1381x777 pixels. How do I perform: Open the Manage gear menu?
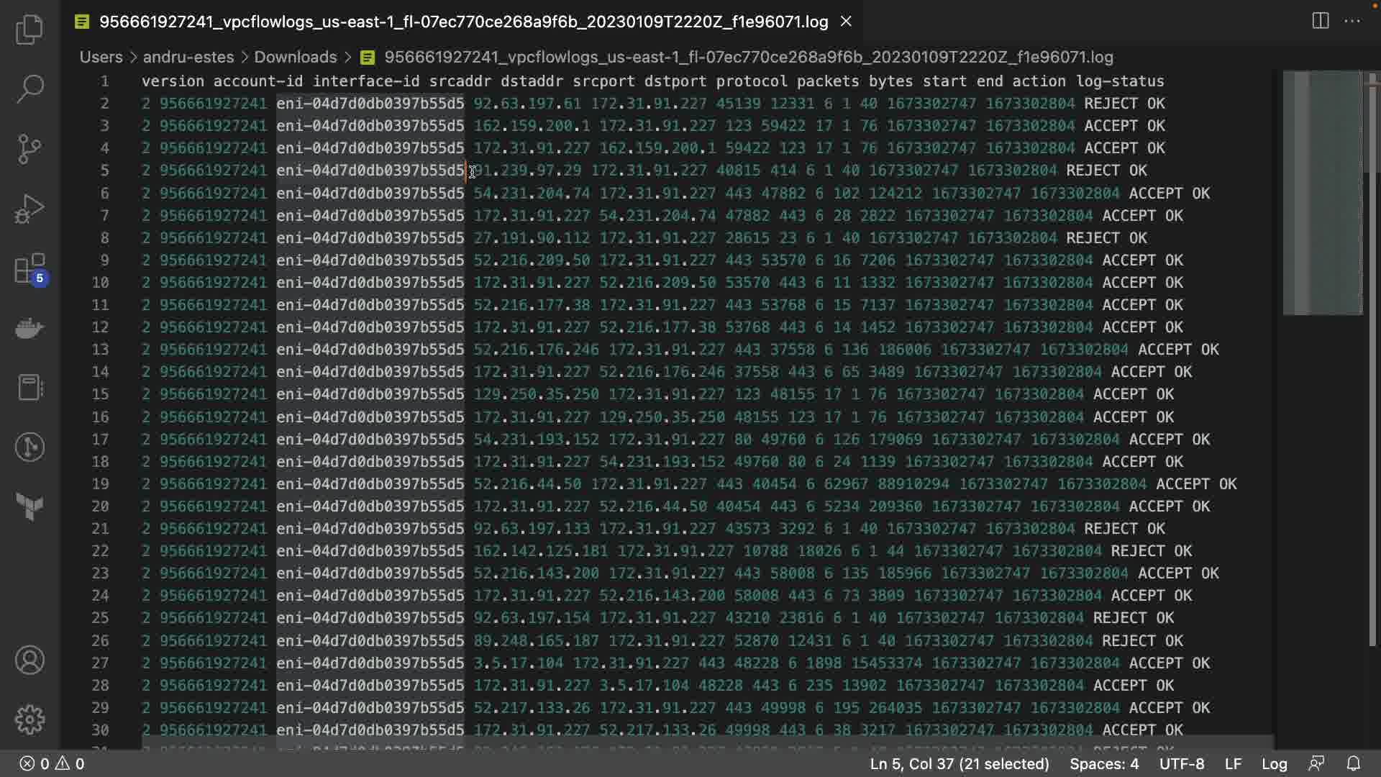[29, 719]
